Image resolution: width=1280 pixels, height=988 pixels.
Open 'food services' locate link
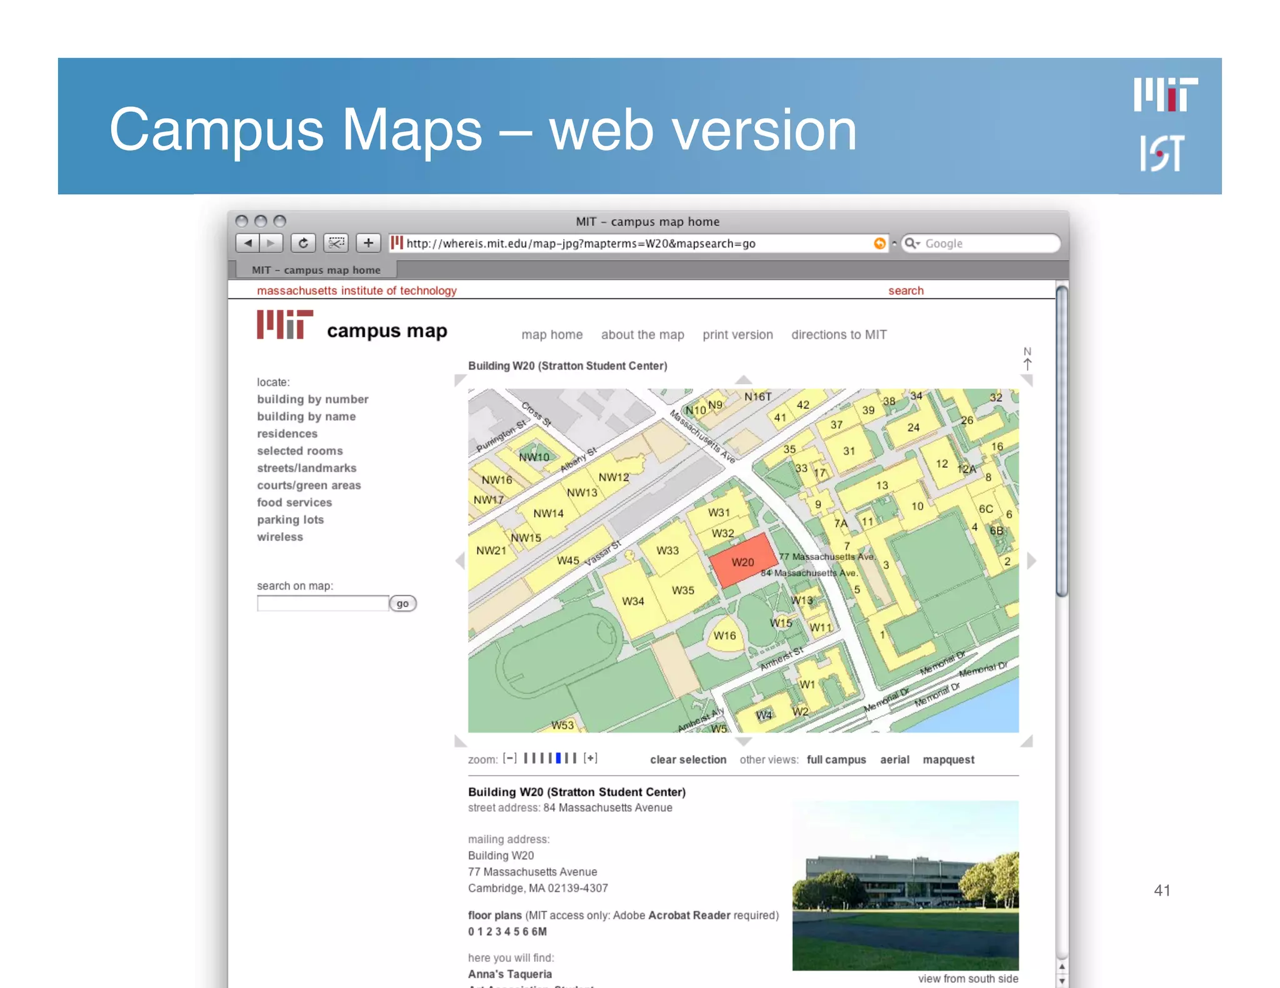[x=294, y=502]
